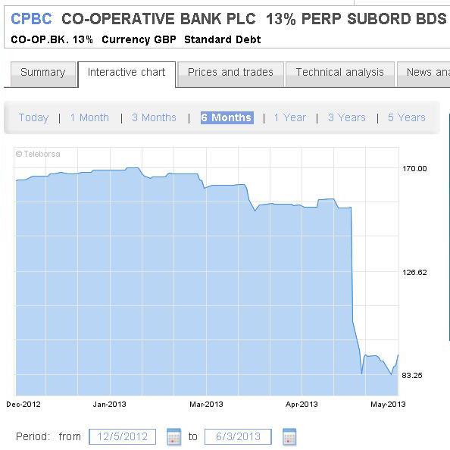The image size is (450, 450).
Task: Click the chart peak near Jan-2013
Action: [x=133, y=168]
